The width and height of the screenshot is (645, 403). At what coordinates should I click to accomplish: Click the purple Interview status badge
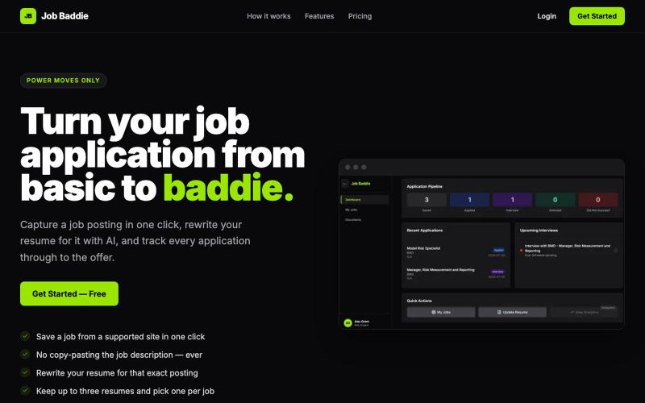pyautogui.click(x=497, y=272)
